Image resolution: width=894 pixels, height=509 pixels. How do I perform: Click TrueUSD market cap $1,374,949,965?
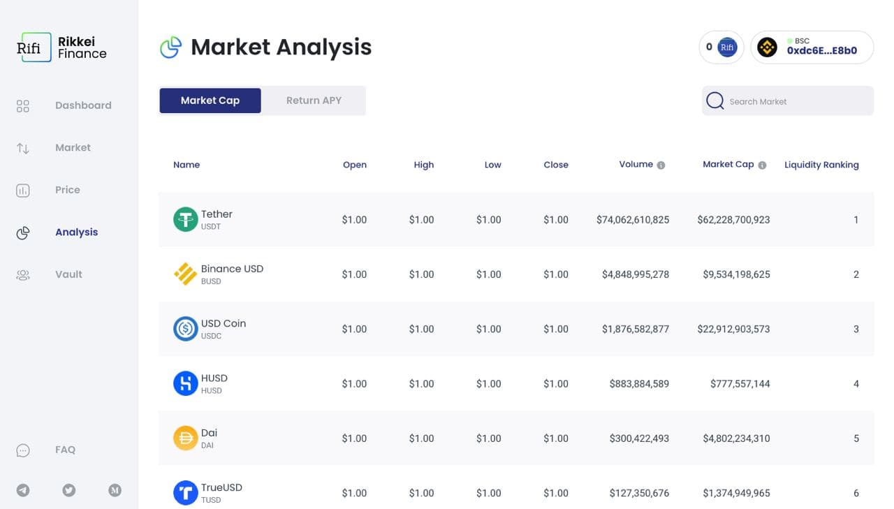point(736,493)
